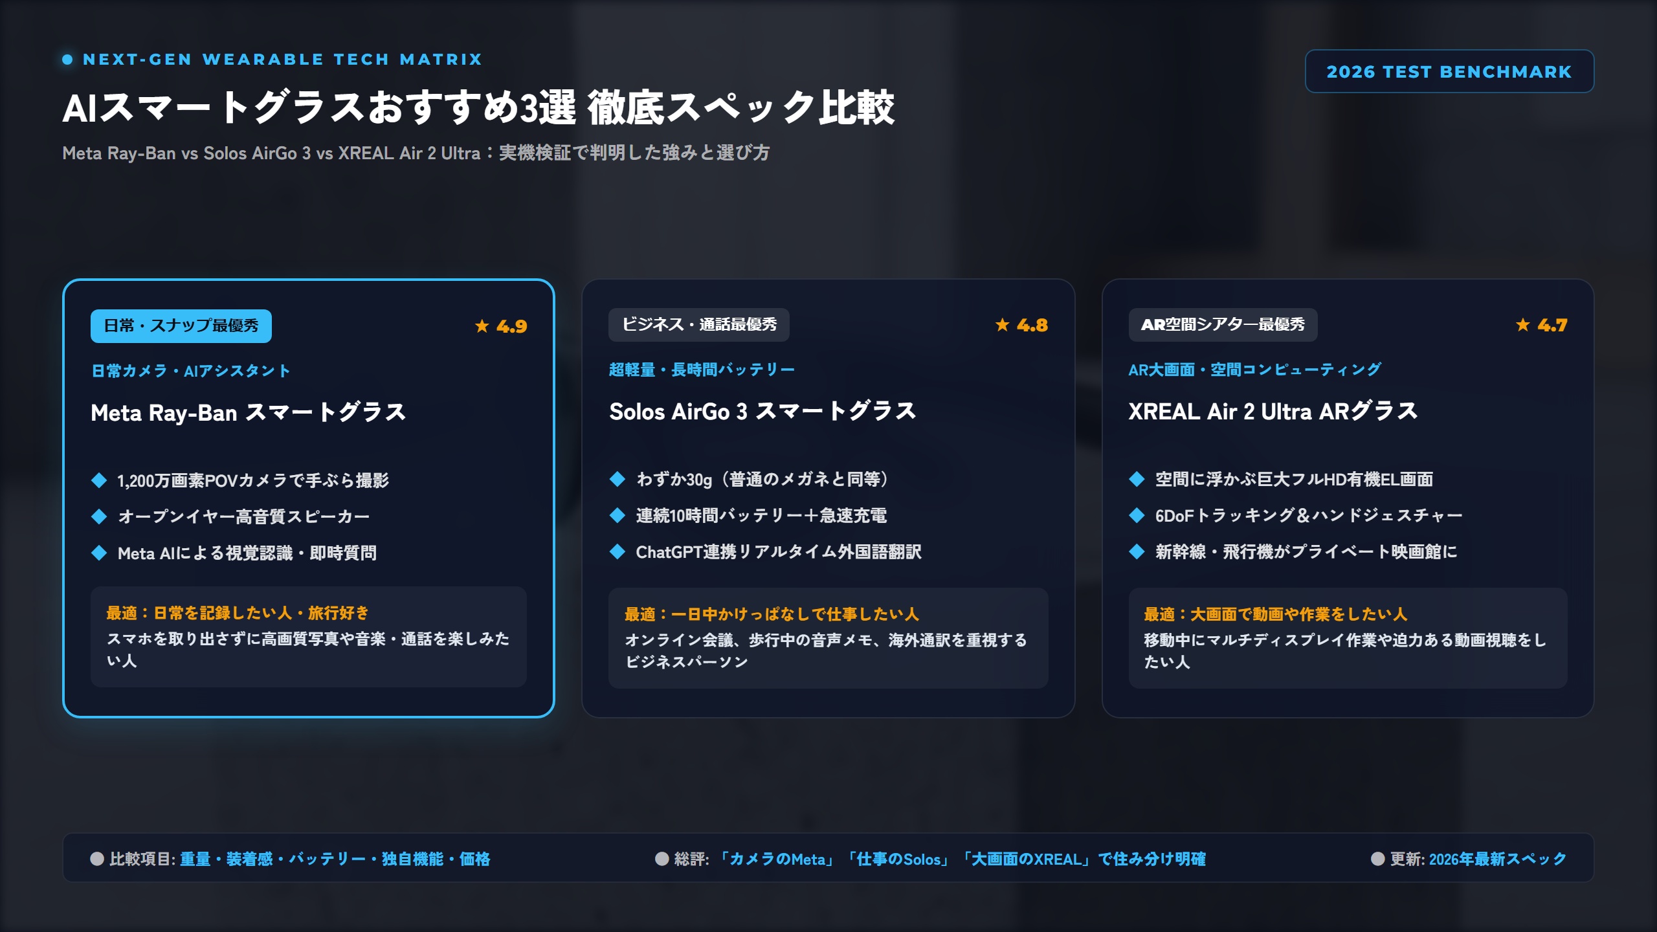Click 最適：日常を記録したい人・旅行好き
This screenshot has height=932, width=1657.
click(238, 613)
